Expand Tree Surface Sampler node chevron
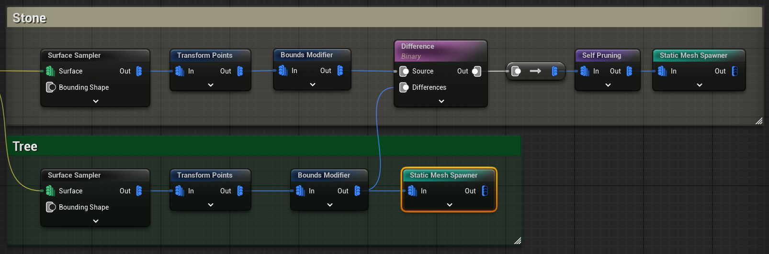Image resolution: width=769 pixels, height=254 pixels. point(96,221)
